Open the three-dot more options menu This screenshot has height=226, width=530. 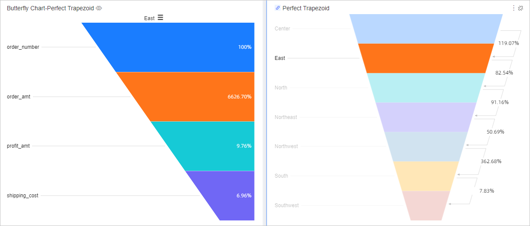click(x=514, y=8)
